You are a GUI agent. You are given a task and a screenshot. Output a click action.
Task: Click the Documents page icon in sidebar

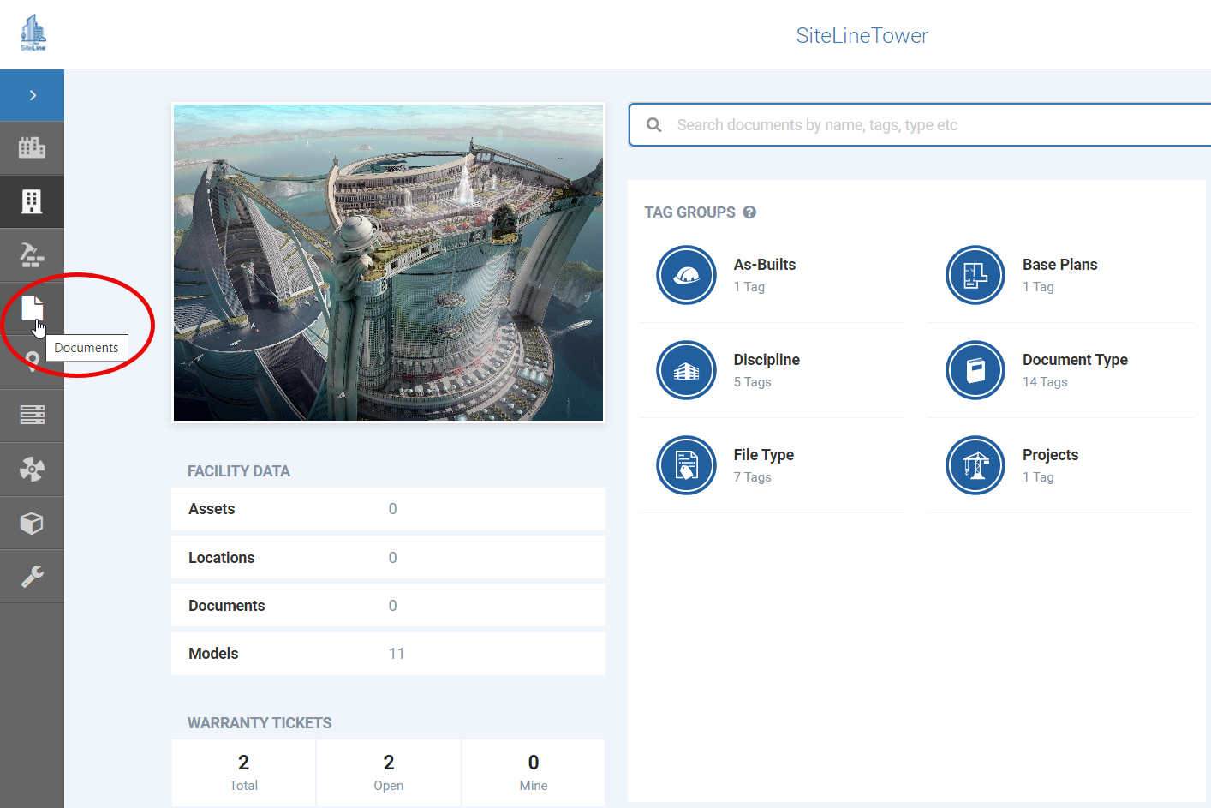32,308
